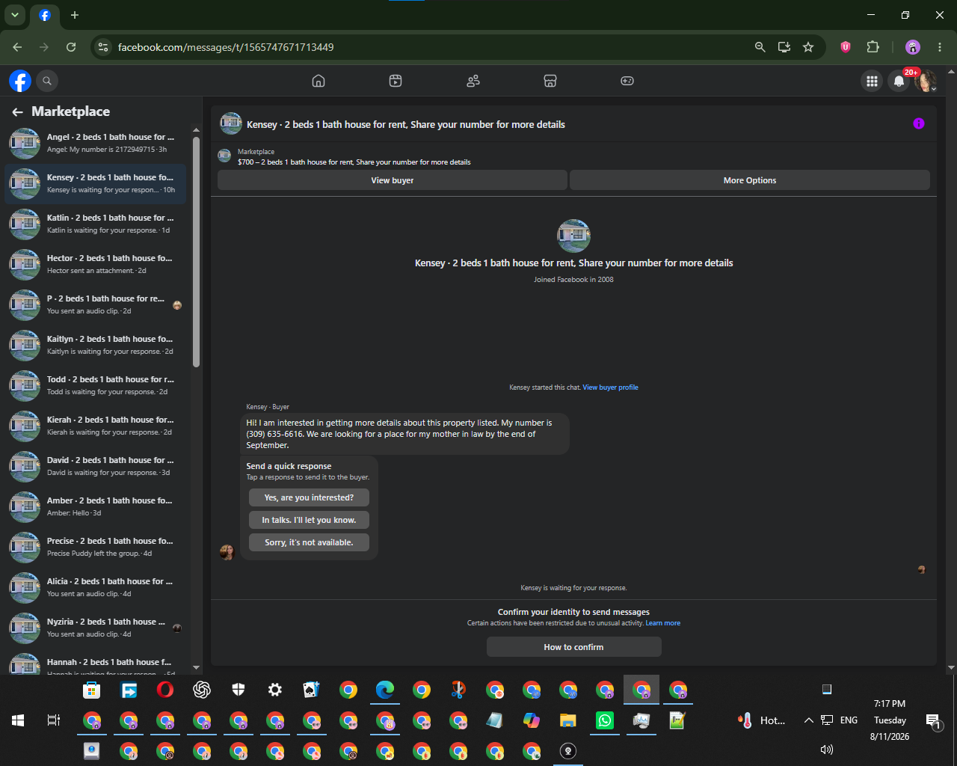
Task: Select Alicia's conversation row
Action: coord(96,587)
